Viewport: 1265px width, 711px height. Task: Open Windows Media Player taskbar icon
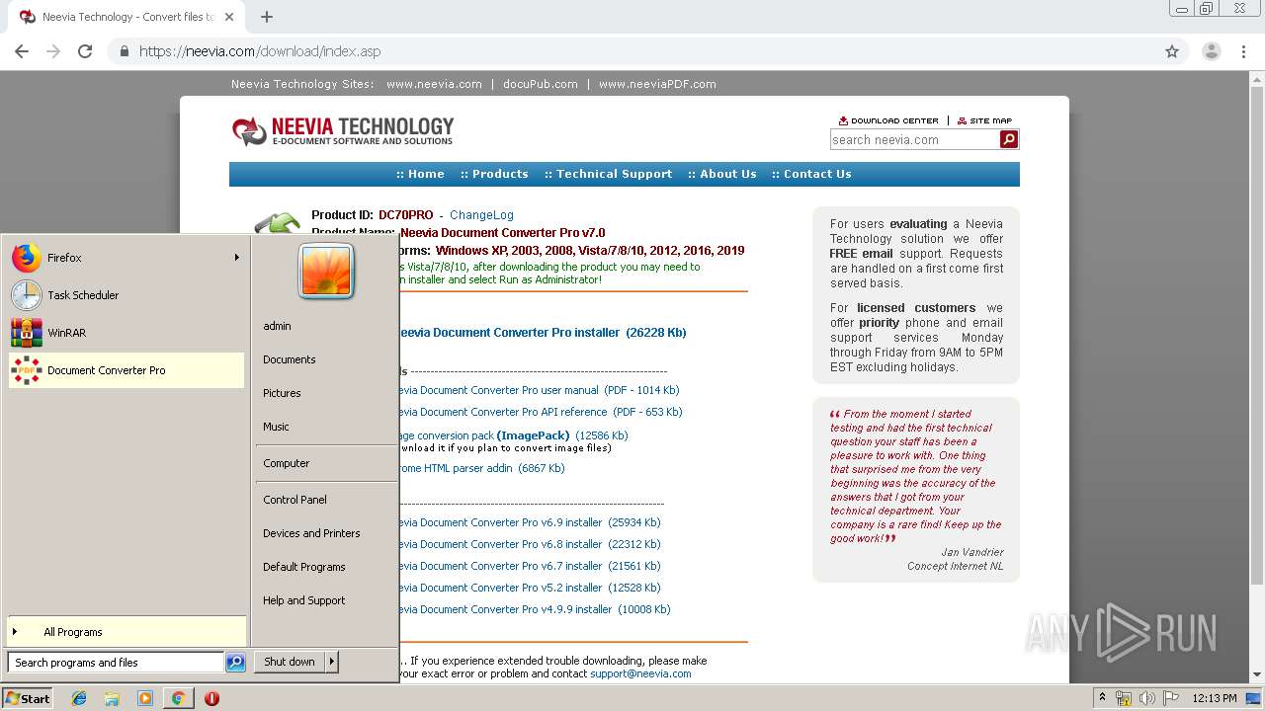tap(145, 698)
